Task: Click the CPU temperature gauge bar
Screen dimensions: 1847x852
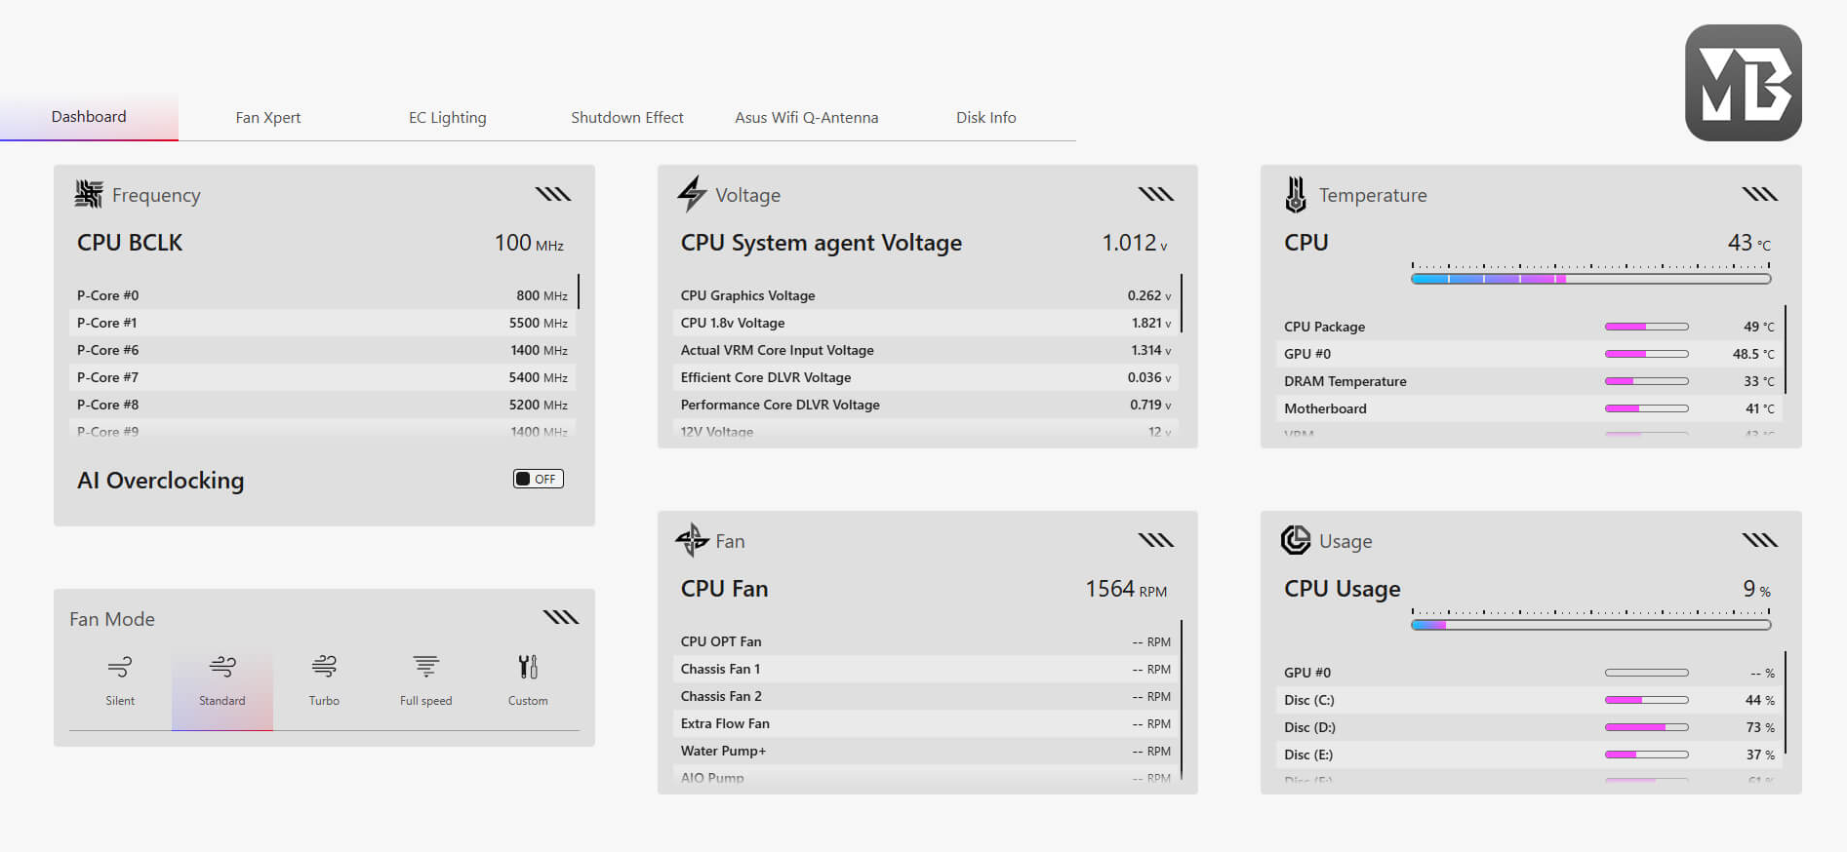Action: [x=1590, y=279]
